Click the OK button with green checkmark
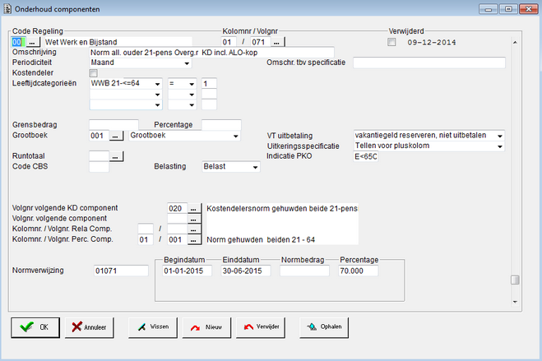 pos(35,327)
